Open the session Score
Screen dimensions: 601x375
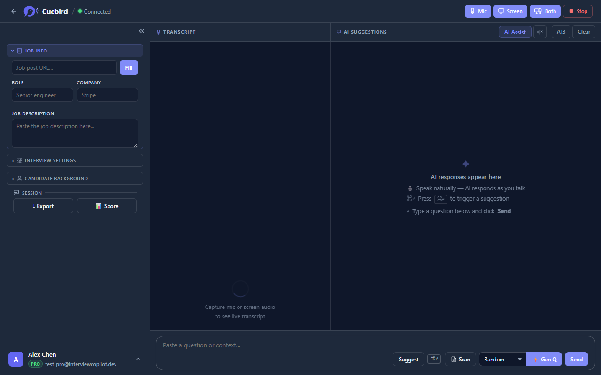pyautogui.click(x=107, y=206)
